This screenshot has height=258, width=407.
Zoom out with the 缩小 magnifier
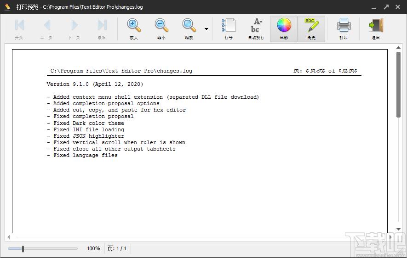pyautogui.click(x=161, y=28)
